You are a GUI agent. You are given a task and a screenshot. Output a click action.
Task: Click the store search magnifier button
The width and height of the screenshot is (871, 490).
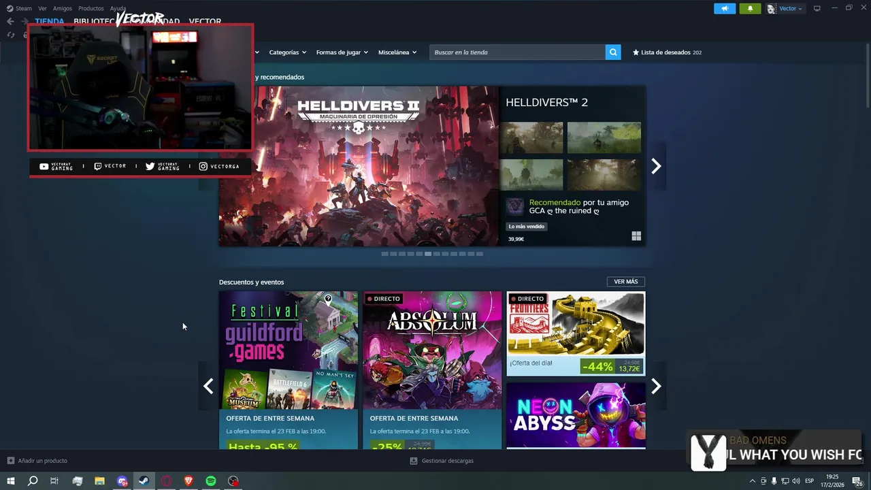pyautogui.click(x=613, y=52)
